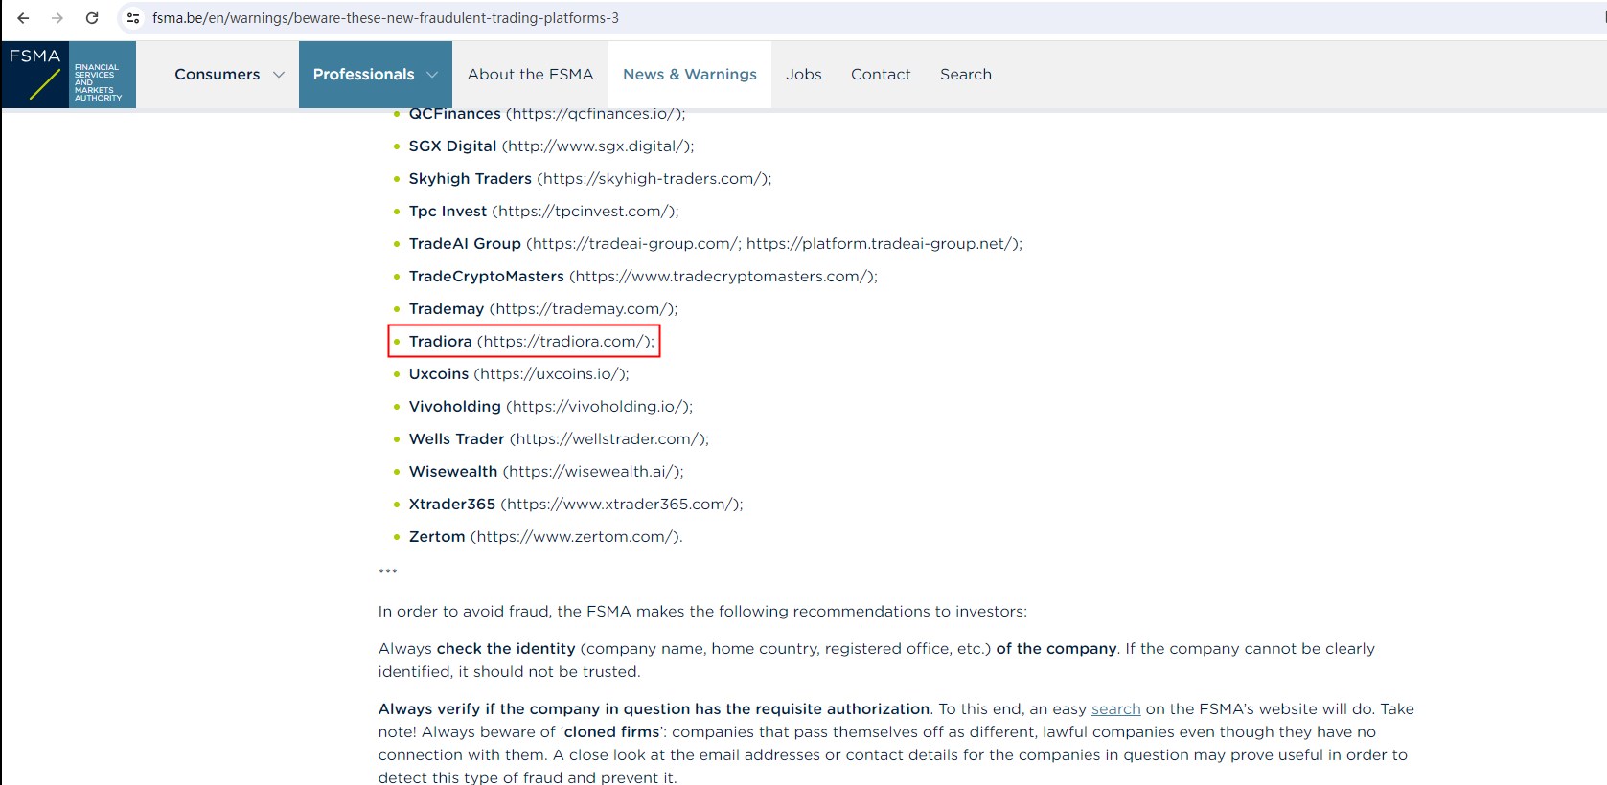The height and width of the screenshot is (785, 1607).
Task: Click the browser address bar URL
Action: 385,18
